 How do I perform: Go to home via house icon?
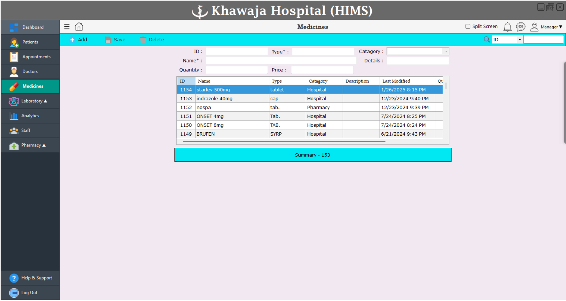pos(79,27)
